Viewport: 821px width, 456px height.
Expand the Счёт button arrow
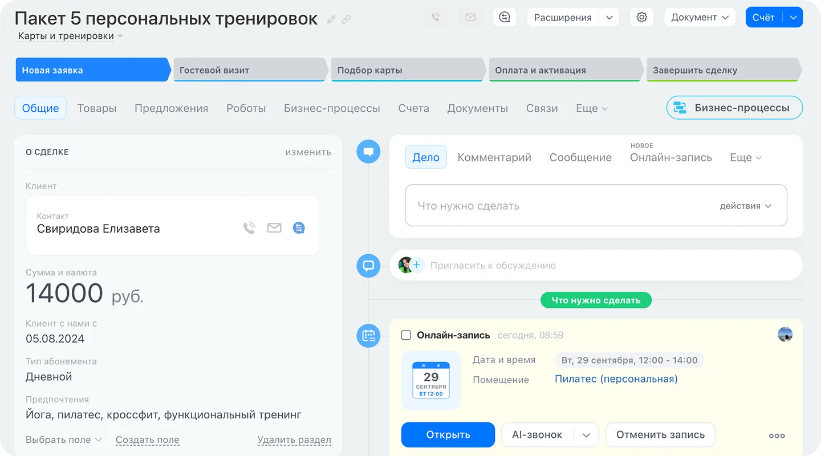(793, 17)
